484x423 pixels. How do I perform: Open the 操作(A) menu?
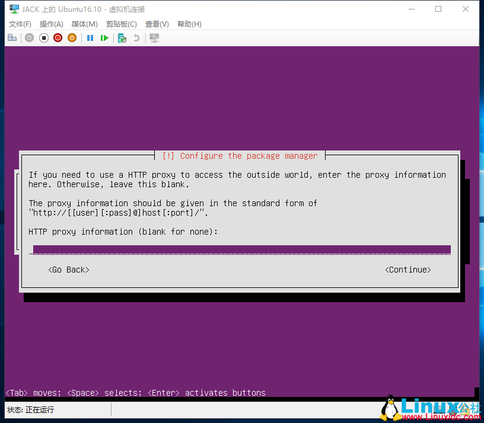pyautogui.click(x=51, y=24)
